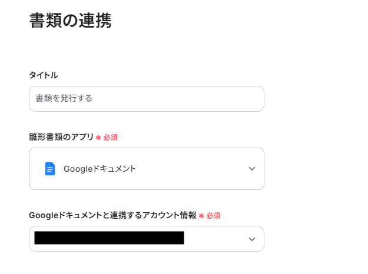Click the blue Google Docs icon
The width and height of the screenshot is (368, 274).
50,169
